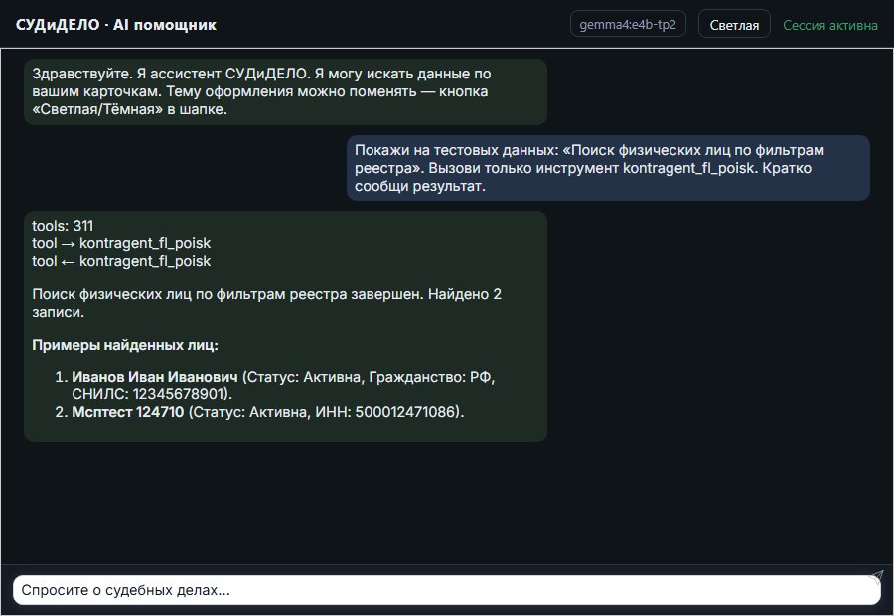Screen dimensions: 894x616
Task: Focus the Спросите о судебных делах input
Action: [446, 590]
